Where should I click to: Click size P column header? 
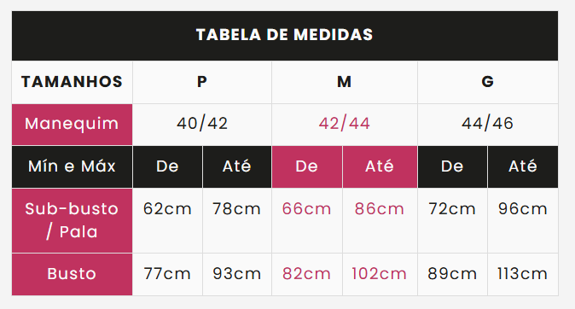click(202, 82)
